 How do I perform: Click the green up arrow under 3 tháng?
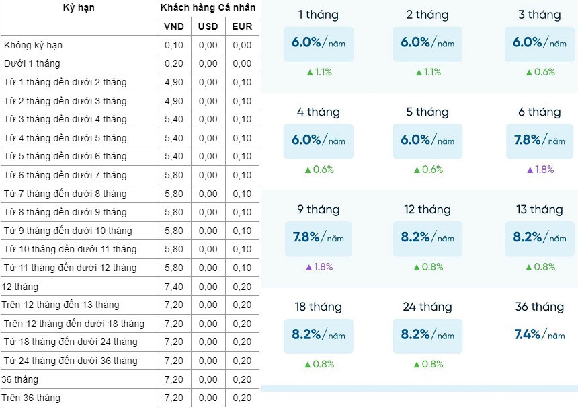529,72
